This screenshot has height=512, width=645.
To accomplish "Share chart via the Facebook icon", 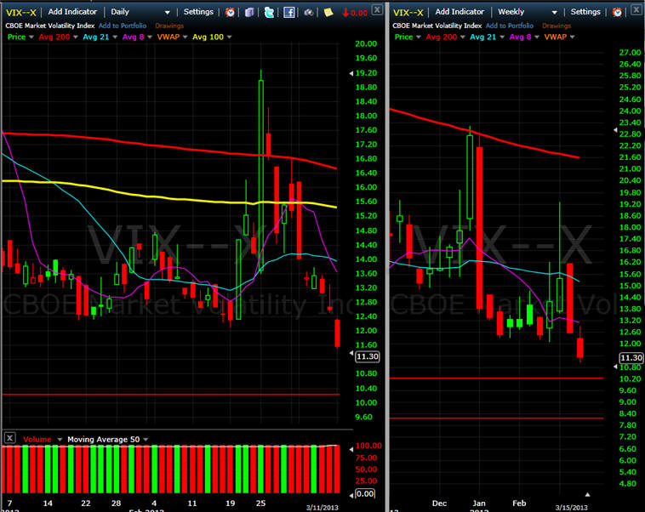I will click(x=289, y=12).
